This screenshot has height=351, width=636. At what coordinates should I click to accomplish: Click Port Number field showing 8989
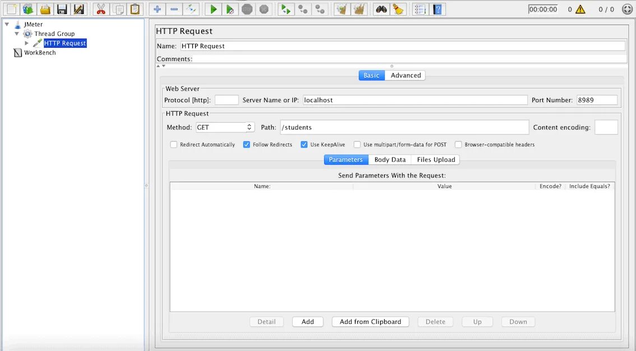tap(597, 100)
